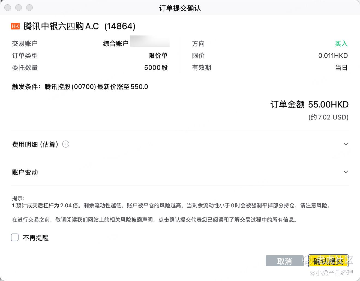Click the leverage 2.04倍 risk notice text
The image size is (360, 281).
tap(172, 205)
